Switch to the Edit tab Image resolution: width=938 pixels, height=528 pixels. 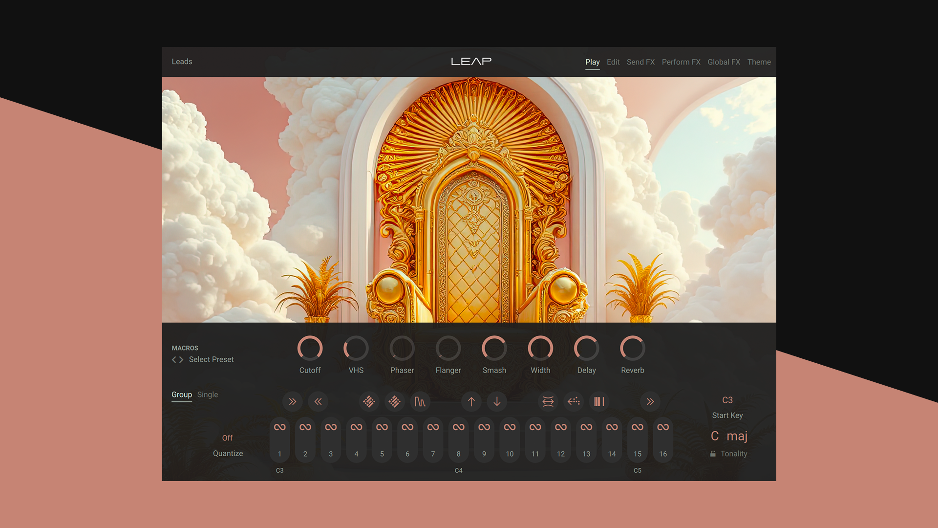[x=613, y=62]
